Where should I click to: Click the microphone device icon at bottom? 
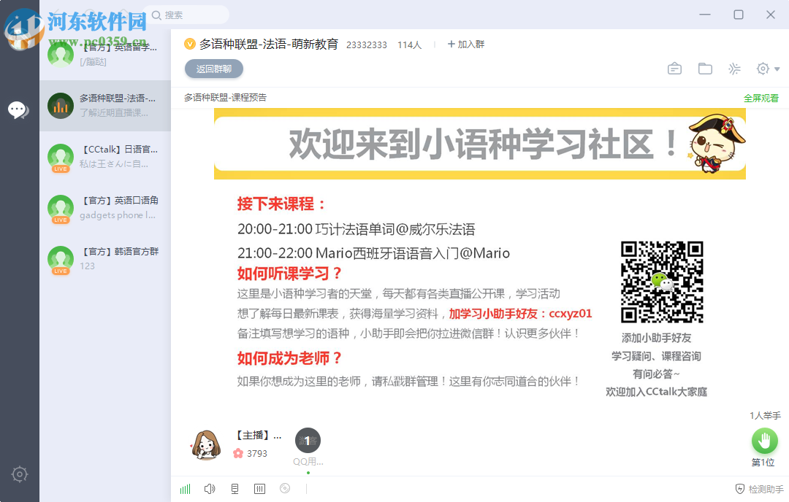coord(235,488)
